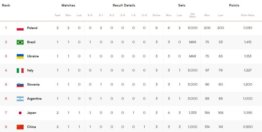Click the Brazil flag icon

pos(20,42)
